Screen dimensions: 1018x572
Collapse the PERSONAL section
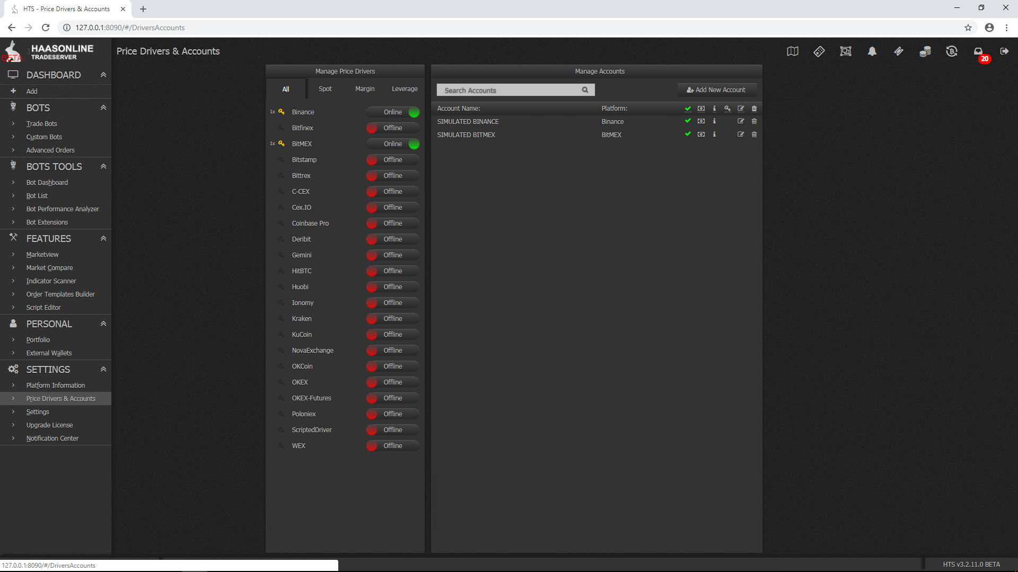103,324
